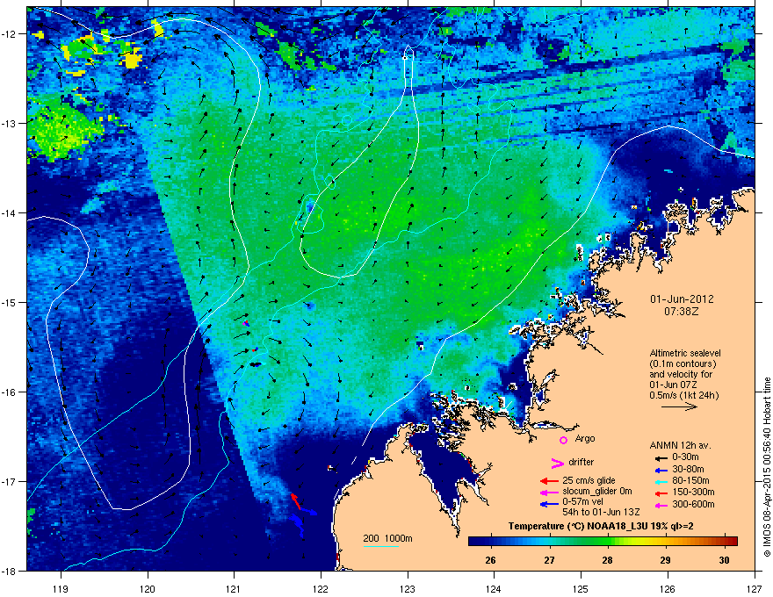Screen dimensions: 773x597
Task: Click the magenta slocum_glider 0m arrow
Action: (x=549, y=493)
